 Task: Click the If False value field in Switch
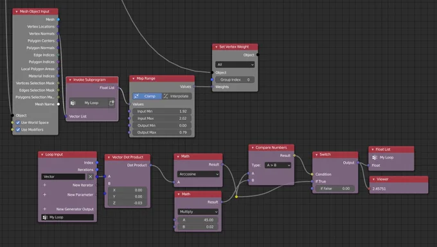tap(335, 189)
